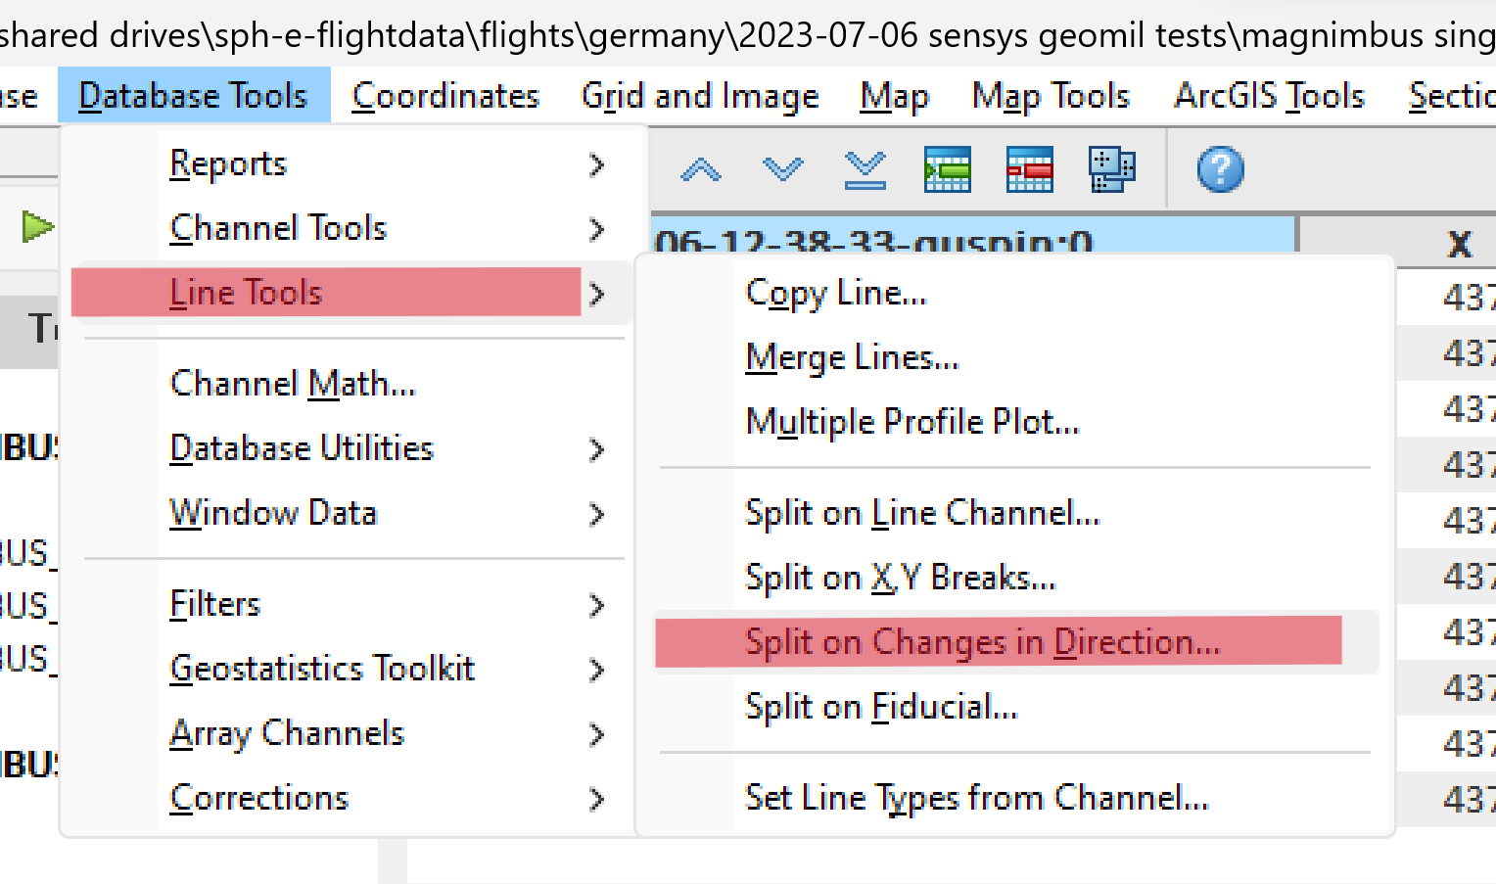Open the Coordinates menu
1496x884 pixels.
(x=445, y=95)
